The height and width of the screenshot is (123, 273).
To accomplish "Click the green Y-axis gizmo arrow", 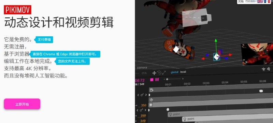I will click(x=216, y=40).
